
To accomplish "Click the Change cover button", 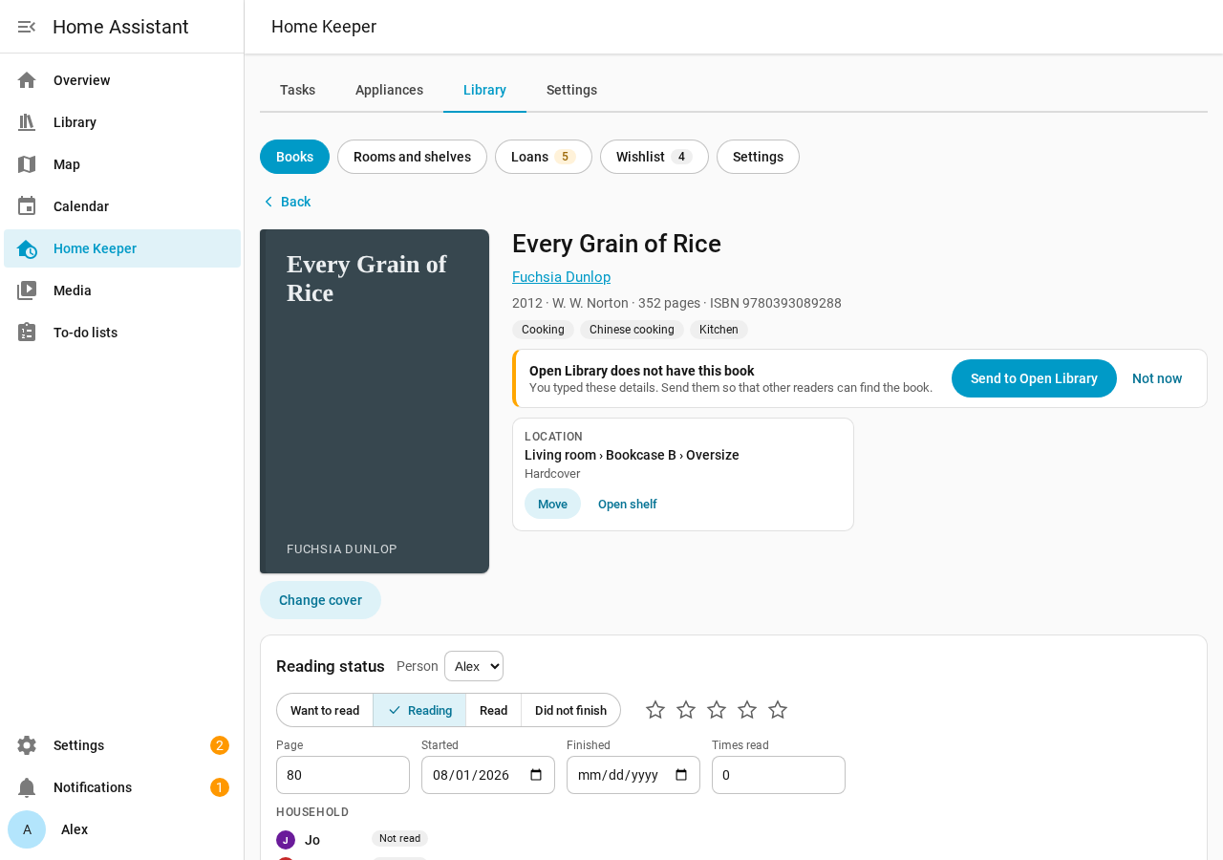I will [320, 600].
